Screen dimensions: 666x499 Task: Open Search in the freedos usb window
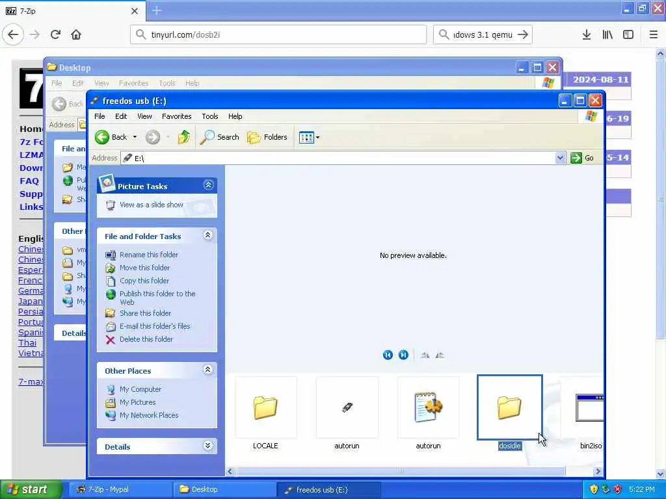point(220,137)
